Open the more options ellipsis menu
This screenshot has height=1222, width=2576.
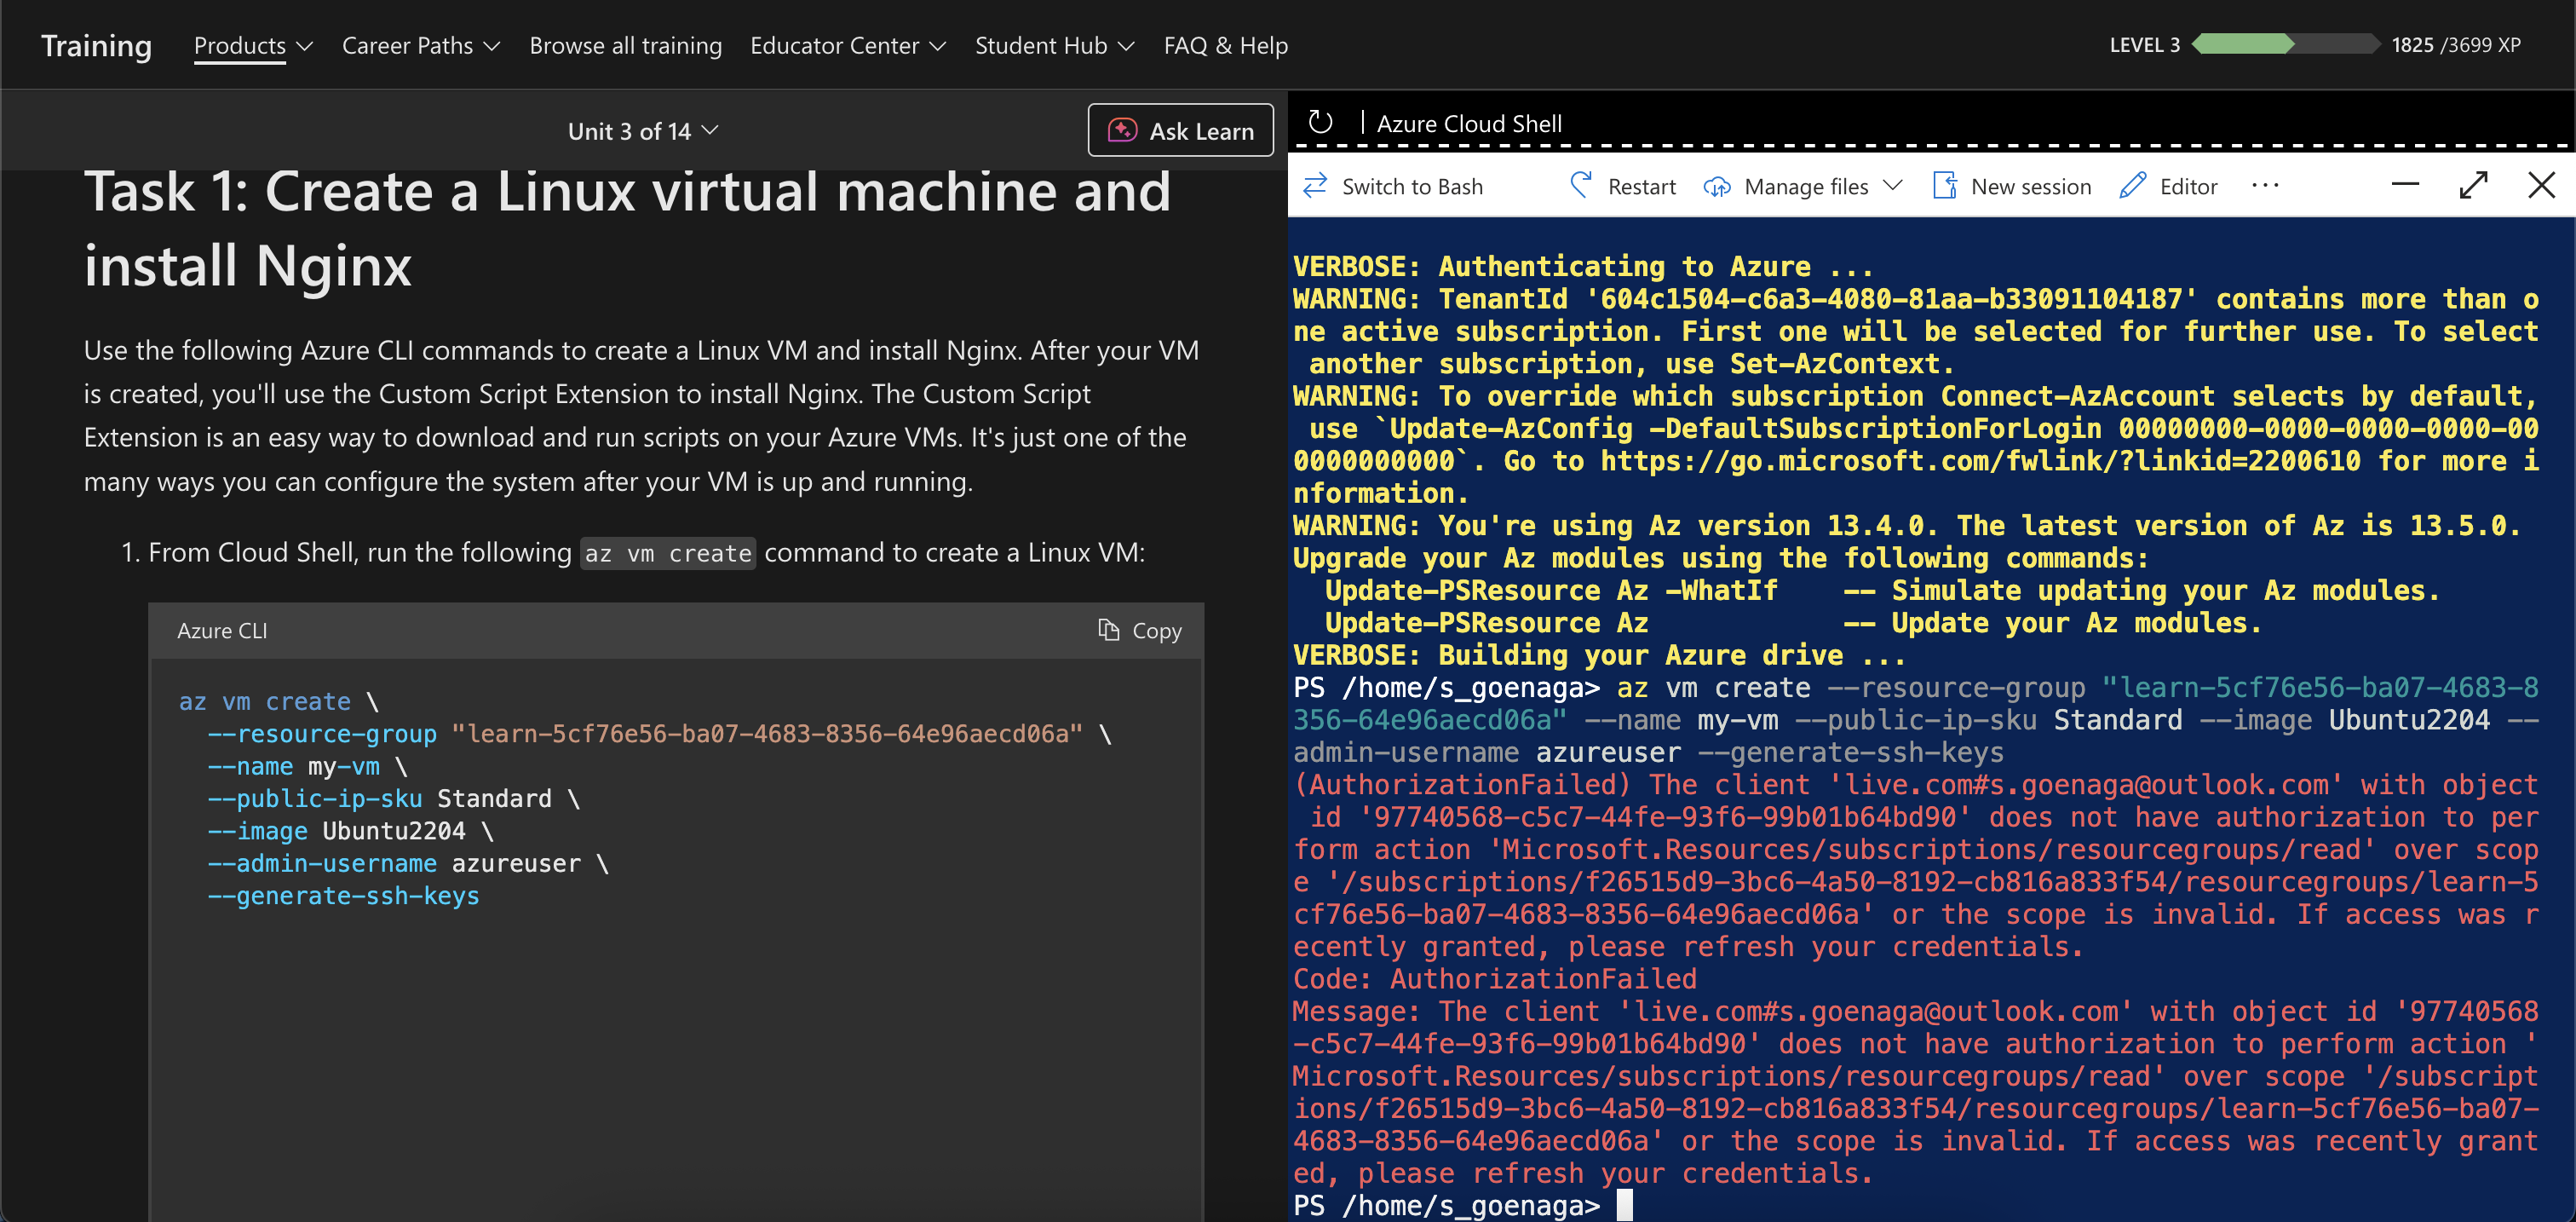coord(2265,186)
